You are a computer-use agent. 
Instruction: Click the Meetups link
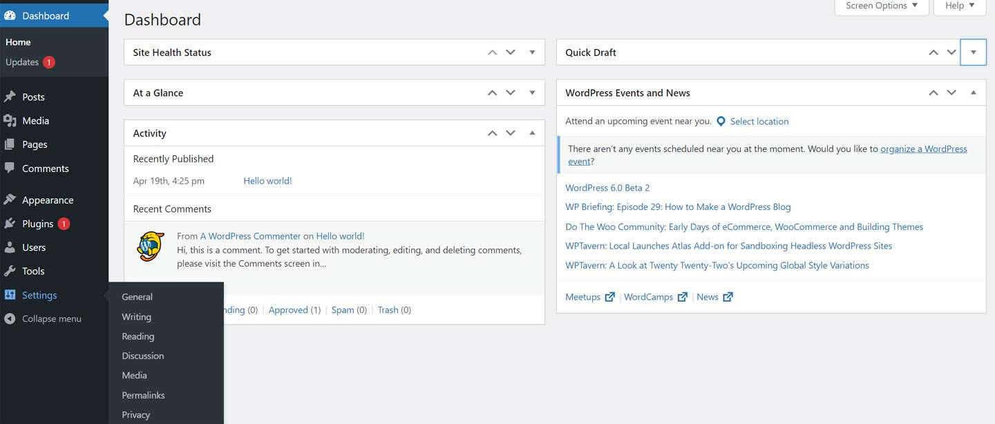(582, 297)
